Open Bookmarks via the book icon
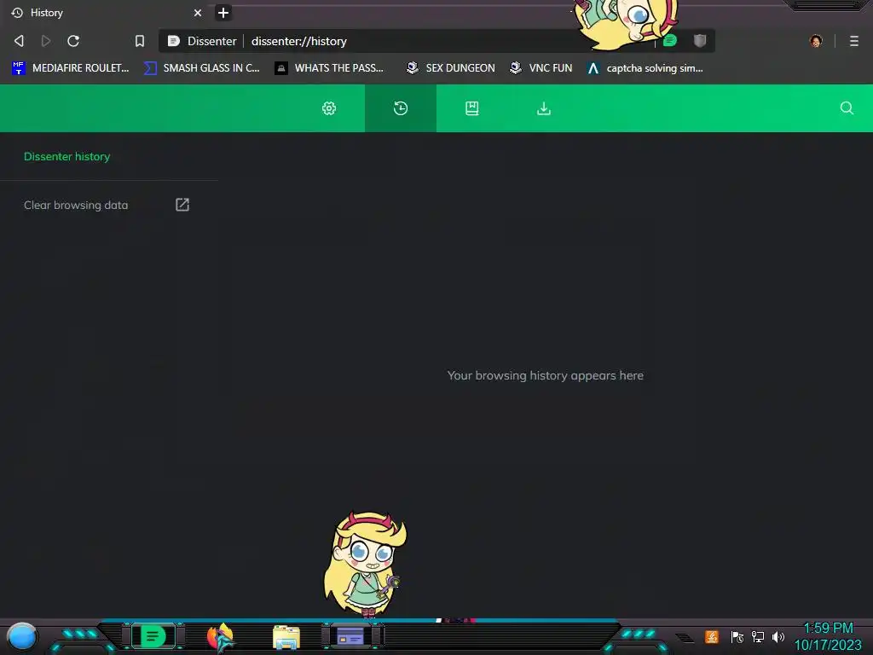Viewport: 873px width, 655px height. 472,108
